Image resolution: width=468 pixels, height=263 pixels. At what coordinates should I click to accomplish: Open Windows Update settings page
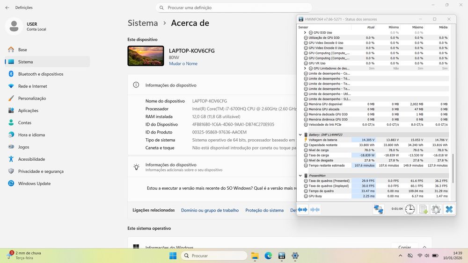click(47, 184)
